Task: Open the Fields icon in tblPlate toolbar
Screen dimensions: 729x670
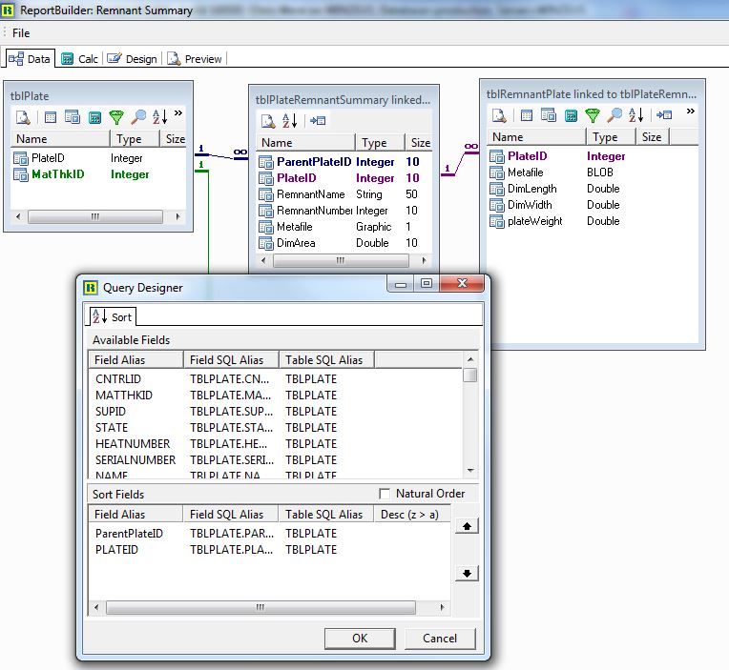Action: tap(73, 117)
